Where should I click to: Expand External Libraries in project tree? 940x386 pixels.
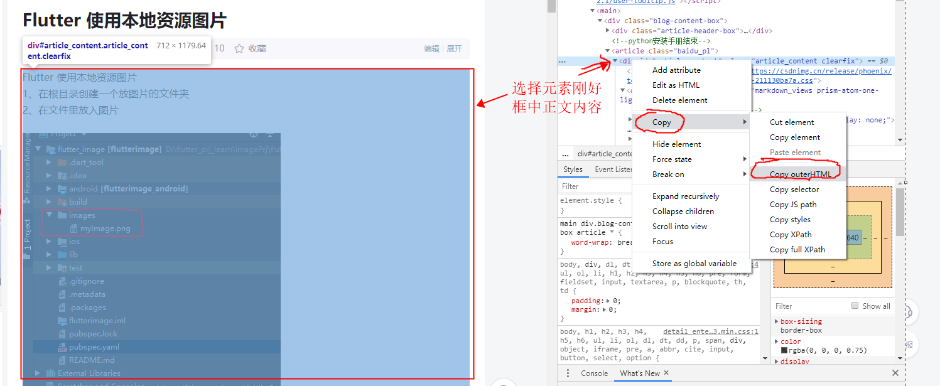click(x=38, y=373)
